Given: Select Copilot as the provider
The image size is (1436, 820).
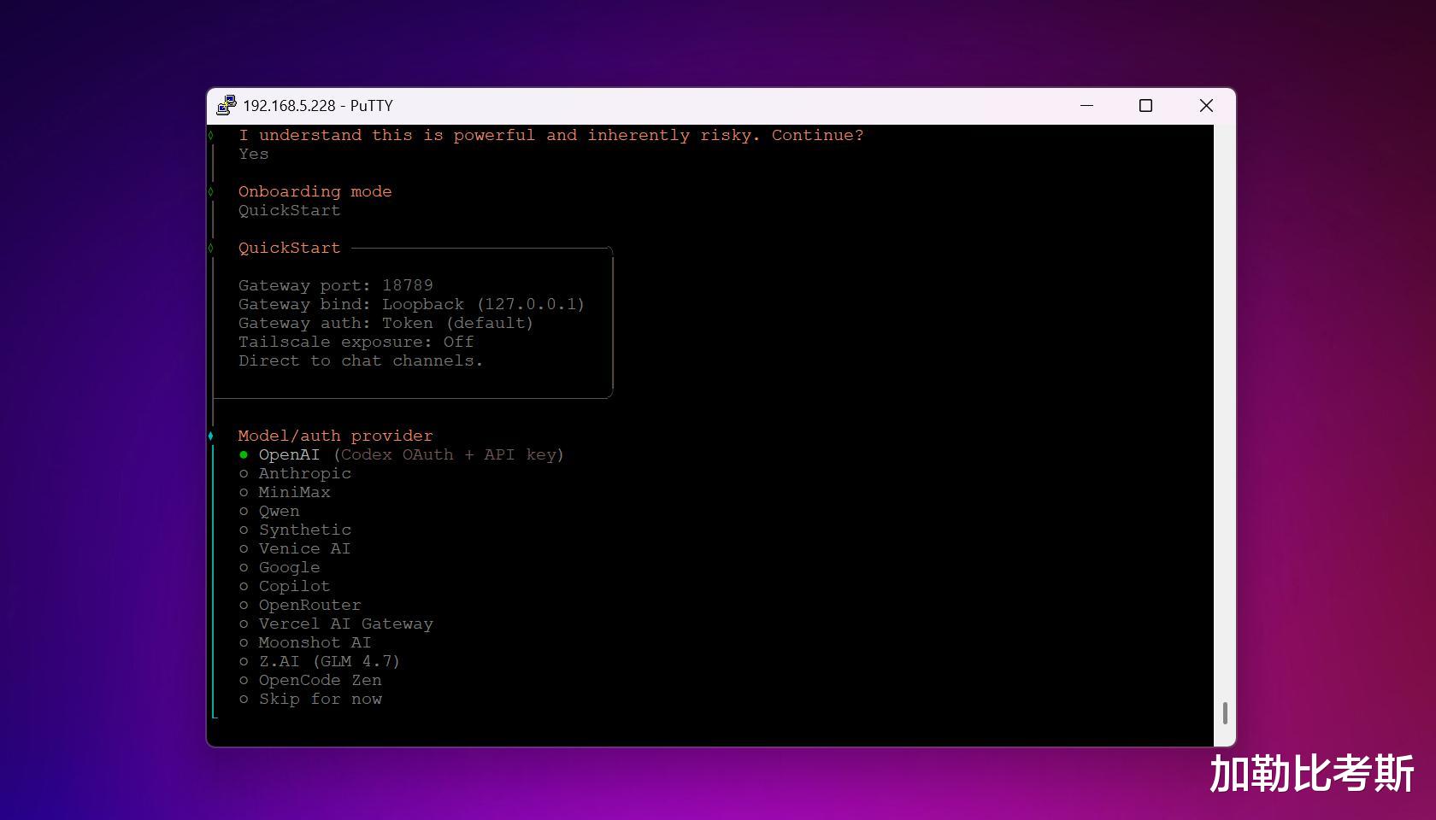Looking at the screenshot, I should (285, 586).
